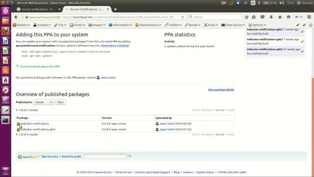The image size is (314, 177).
Task: Click the 'Read the guide' link
Action: pyautogui.click(x=71, y=156)
